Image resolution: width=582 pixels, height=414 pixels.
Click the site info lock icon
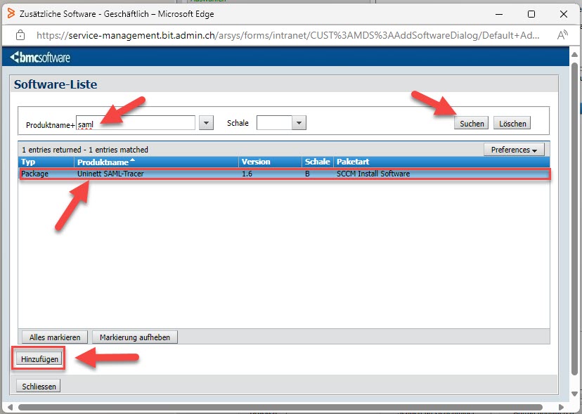pyautogui.click(x=20, y=35)
